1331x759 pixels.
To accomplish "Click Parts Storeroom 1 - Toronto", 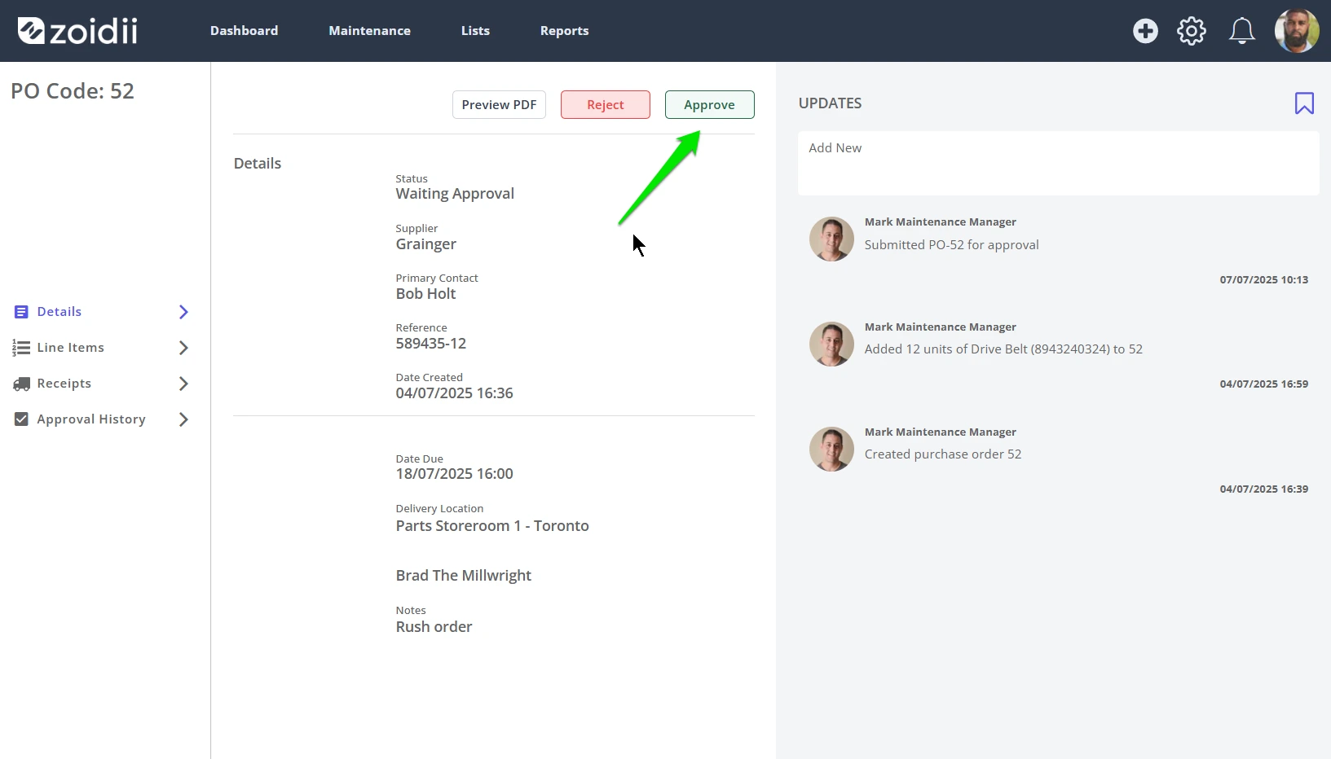I will (492, 526).
